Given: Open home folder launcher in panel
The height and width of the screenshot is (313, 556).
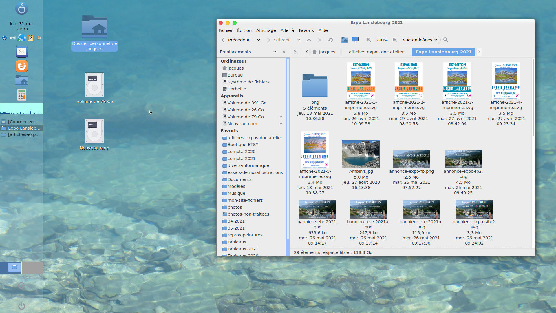Looking at the screenshot, I should 22,81.
